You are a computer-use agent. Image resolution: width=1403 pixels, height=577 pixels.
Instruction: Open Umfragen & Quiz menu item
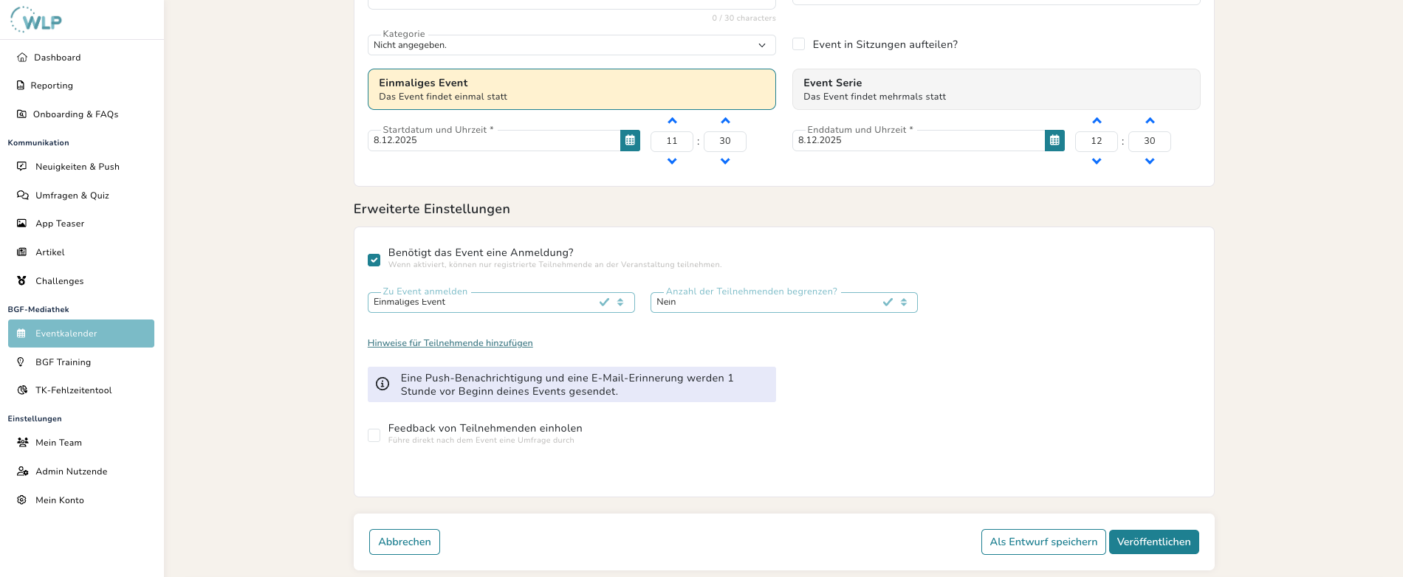[72, 196]
